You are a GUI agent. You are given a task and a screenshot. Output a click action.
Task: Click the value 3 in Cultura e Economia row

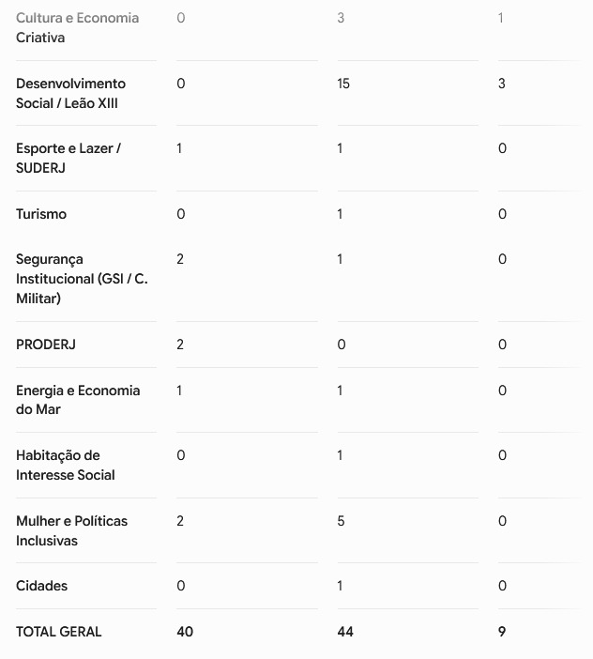pos(341,18)
